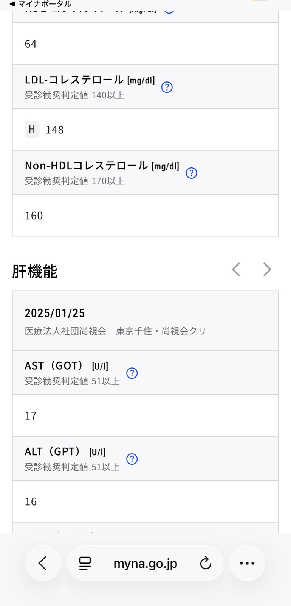Open help for LDL-コレステロール
291x606 pixels.
pyautogui.click(x=167, y=87)
